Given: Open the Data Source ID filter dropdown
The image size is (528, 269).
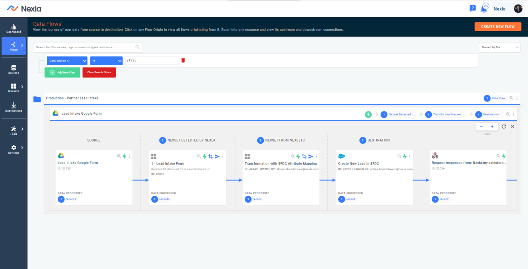Looking at the screenshot, I should pyautogui.click(x=67, y=60).
